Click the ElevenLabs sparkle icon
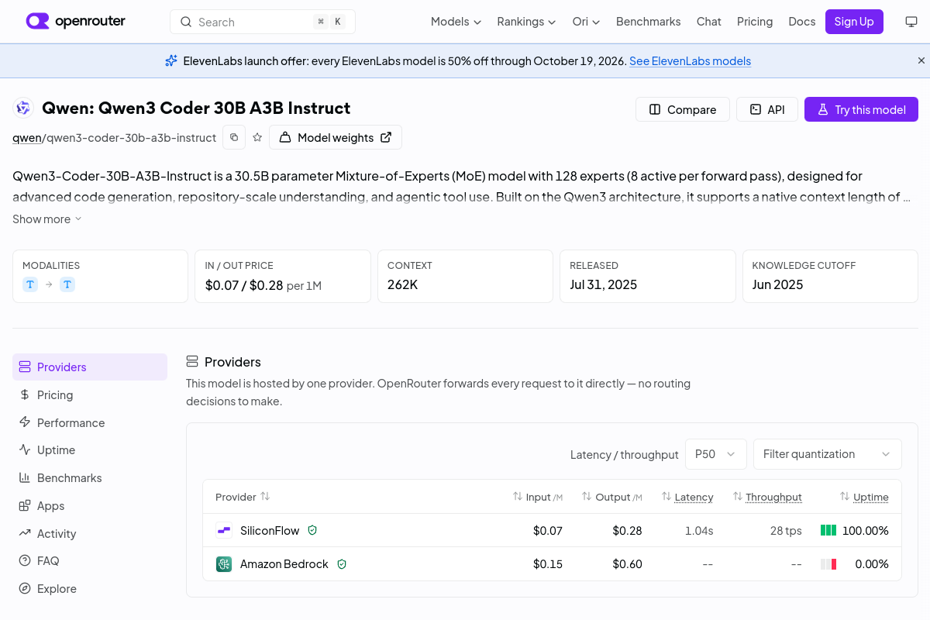Image resolution: width=930 pixels, height=620 pixels. pos(171,60)
